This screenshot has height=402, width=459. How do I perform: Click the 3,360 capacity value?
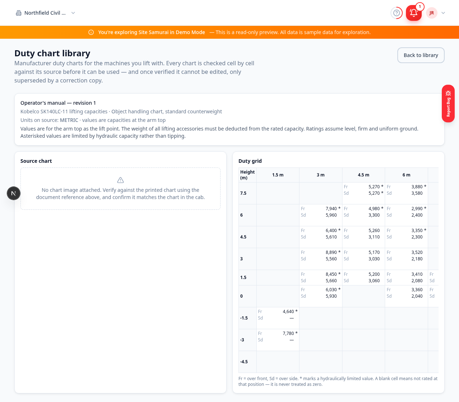point(417,290)
